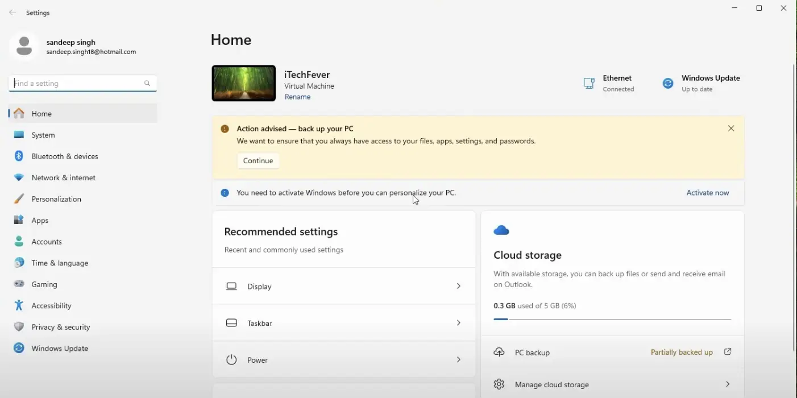Click the Apps icon in sidebar
The width and height of the screenshot is (797, 398).
tap(19, 220)
